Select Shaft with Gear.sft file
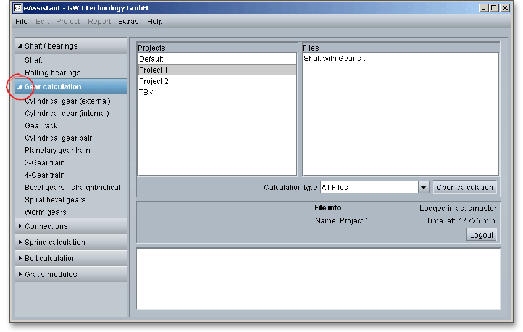 pos(334,59)
